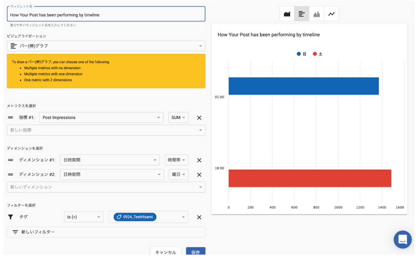The image size is (416, 257).
Task: Expand the Post Impressions metric dropdown
Action: 101,118
